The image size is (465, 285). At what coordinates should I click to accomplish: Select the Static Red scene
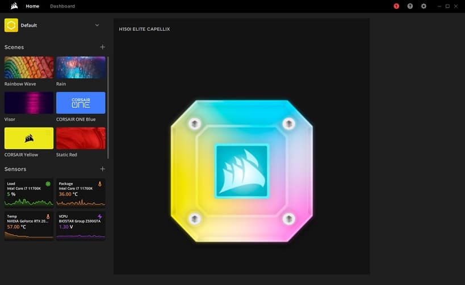pyautogui.click(x=81, y=138)
